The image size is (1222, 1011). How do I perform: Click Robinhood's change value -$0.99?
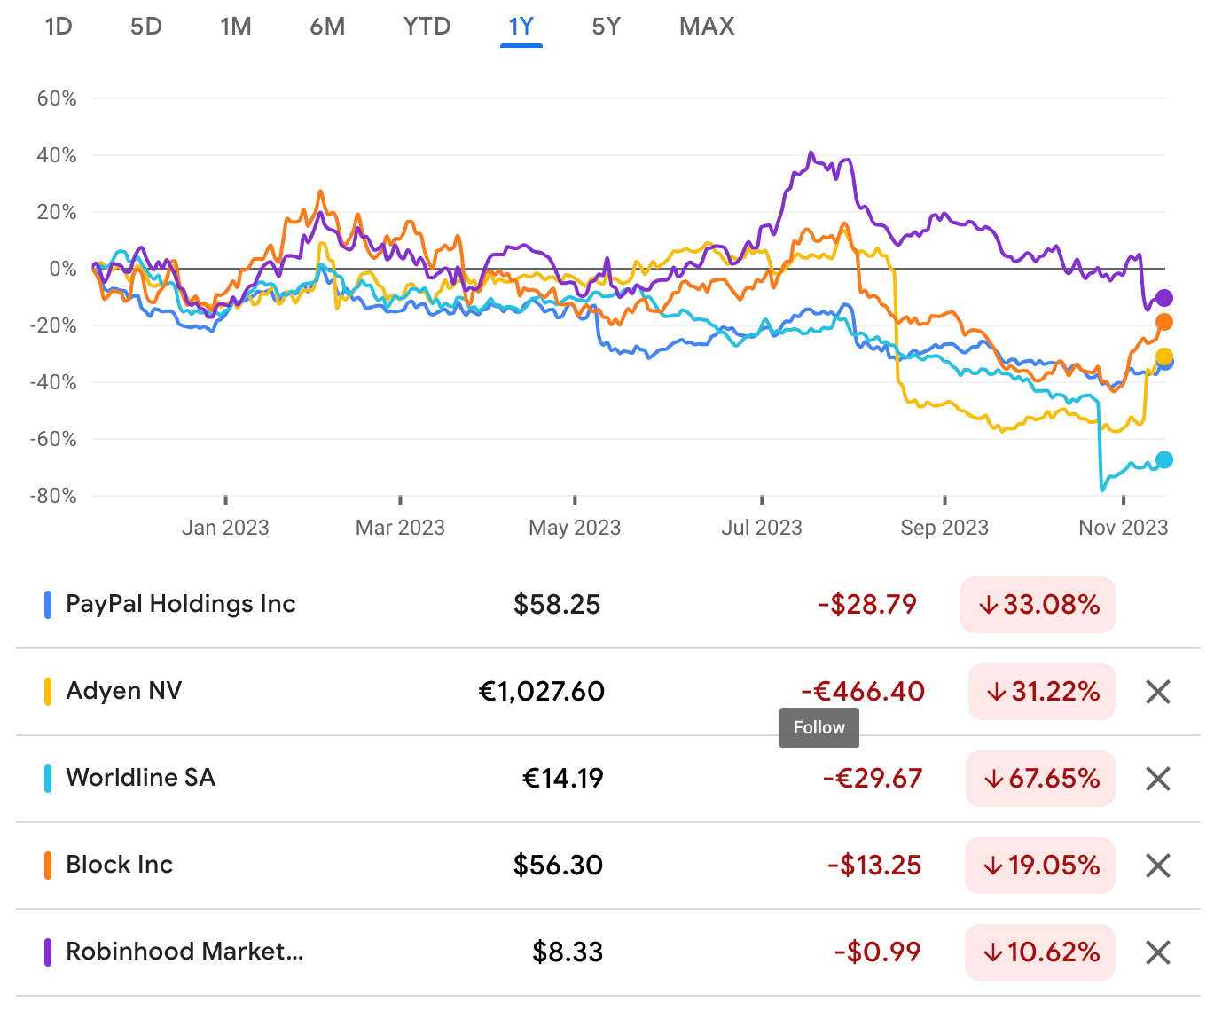877,952
